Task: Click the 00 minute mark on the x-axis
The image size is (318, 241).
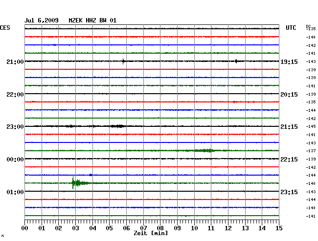Action: 25,228
